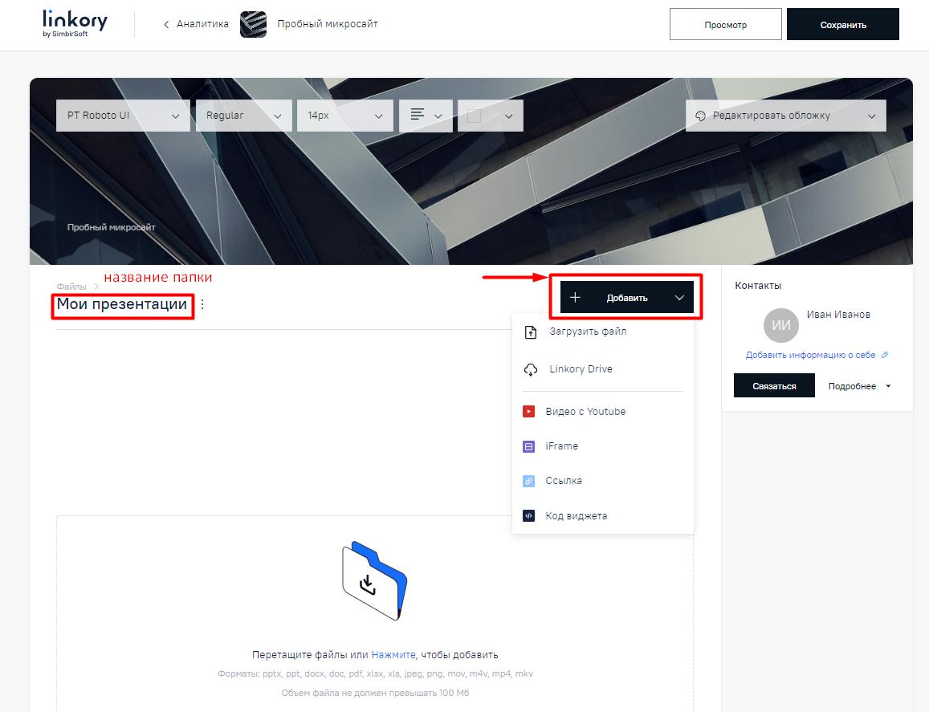Click the Код виджета code icon

pos(528,516)
